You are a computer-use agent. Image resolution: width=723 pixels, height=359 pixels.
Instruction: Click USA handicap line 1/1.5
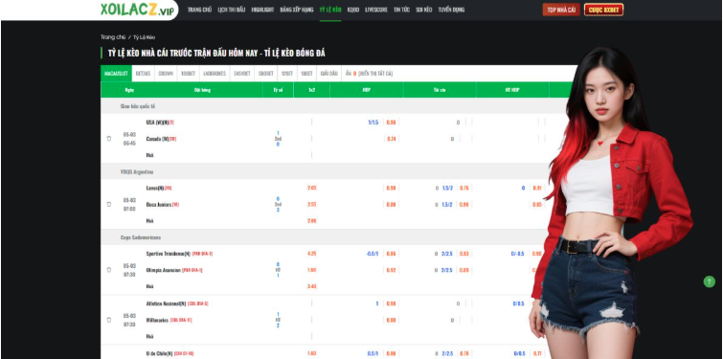click(x=373, y=123)
